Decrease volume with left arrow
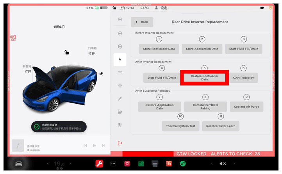Image resolution: width=282 pixels, height=174 pixels. point(212,163)
